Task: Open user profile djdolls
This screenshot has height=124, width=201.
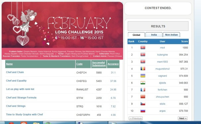Action: [163, 83]
